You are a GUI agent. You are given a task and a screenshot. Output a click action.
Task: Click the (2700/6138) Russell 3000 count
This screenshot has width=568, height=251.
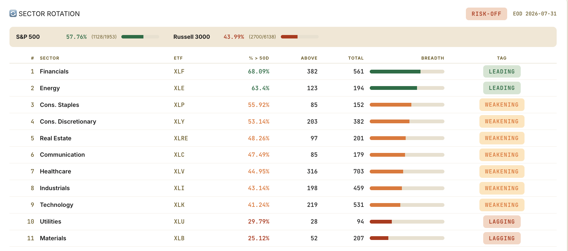[x=262, y=37]
